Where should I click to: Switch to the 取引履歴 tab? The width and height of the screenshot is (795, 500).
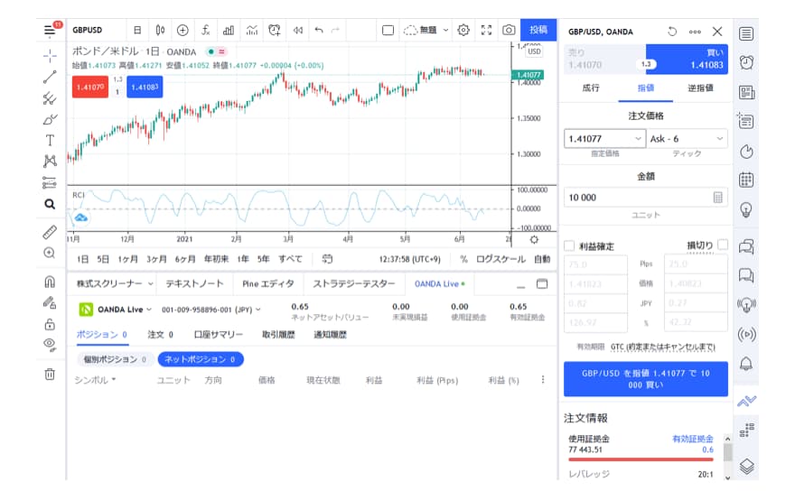point(278,334)
